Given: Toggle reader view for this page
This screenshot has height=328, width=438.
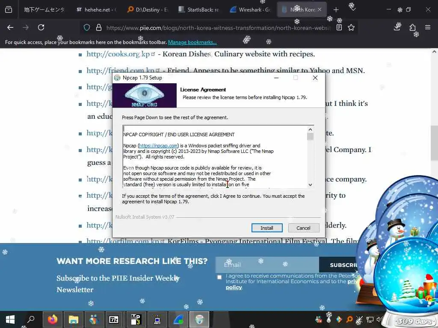Looking at the screenshot, I should [x=339, y=27].
